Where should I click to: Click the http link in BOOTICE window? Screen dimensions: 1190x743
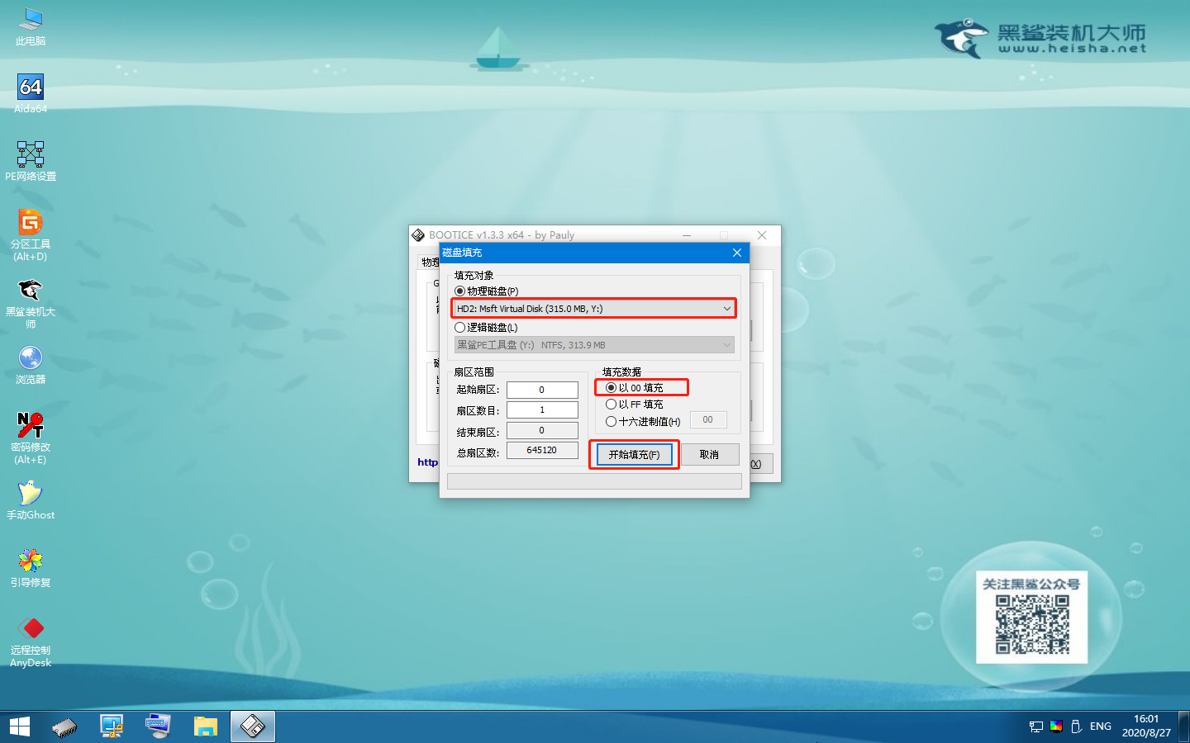[x=427, y=462]
